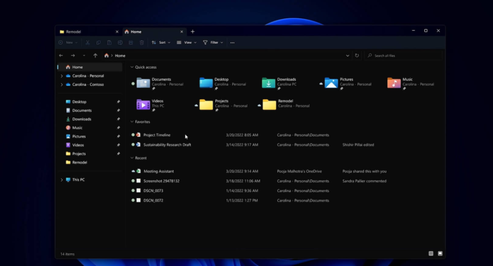
Task: Select the Project Timeline file
Action: [157, 135]
